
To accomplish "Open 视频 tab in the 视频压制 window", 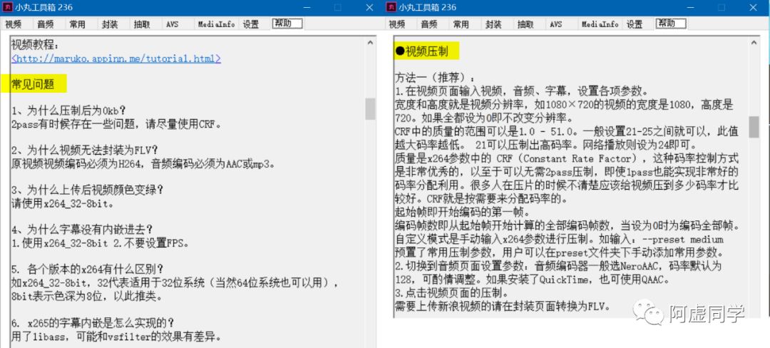I will point(397,24).
